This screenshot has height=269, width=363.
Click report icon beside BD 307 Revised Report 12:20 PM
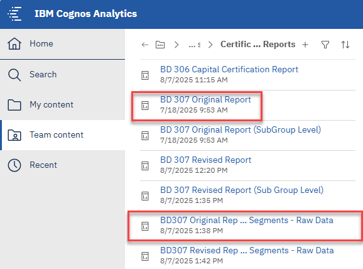(x=145, y=166)
